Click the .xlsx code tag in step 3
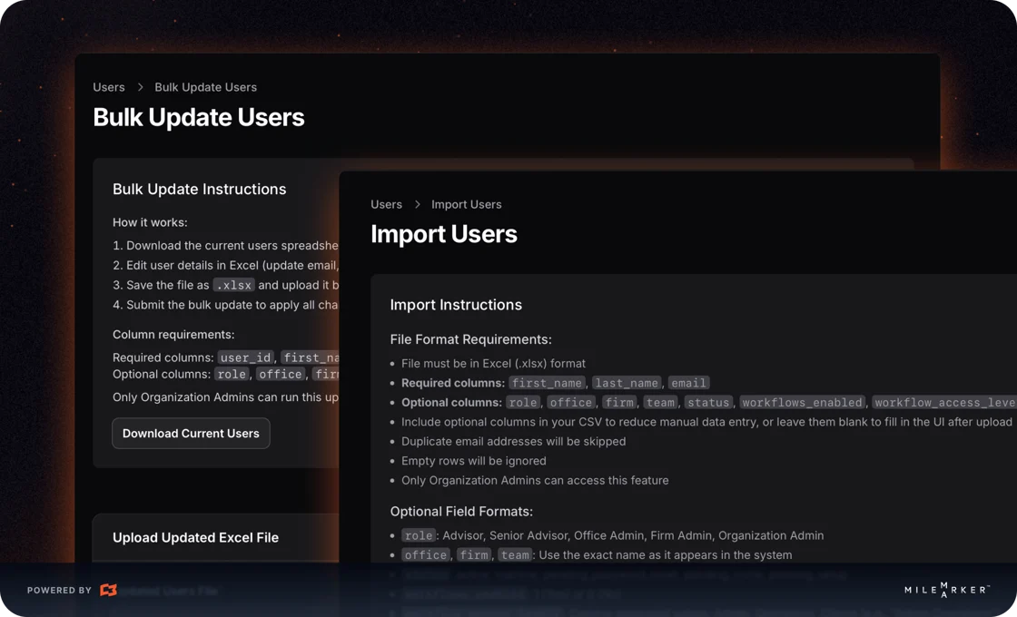This screenshot has width=1017, height=617. click(233, 285)
